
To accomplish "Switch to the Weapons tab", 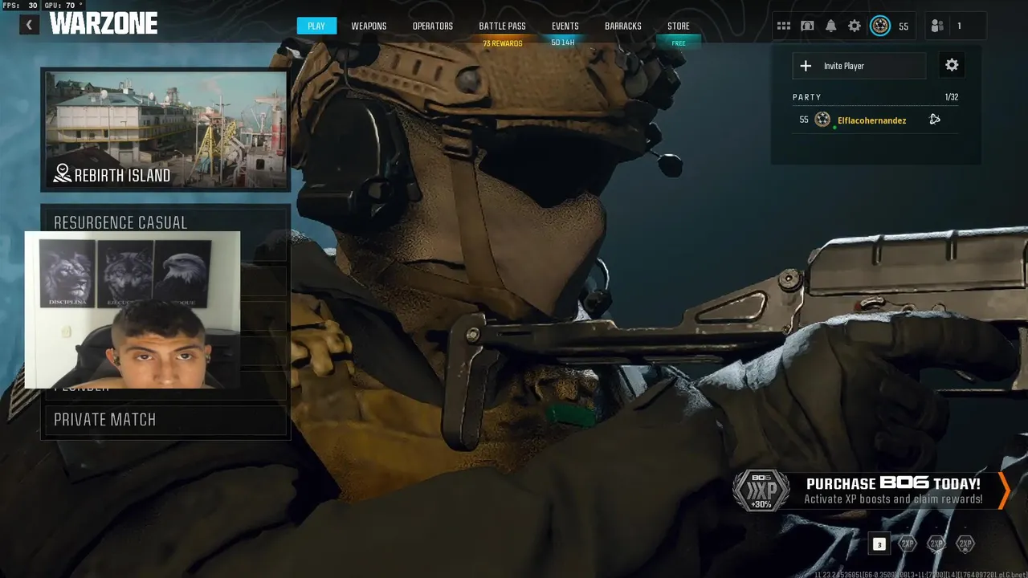I will (369, 26).
